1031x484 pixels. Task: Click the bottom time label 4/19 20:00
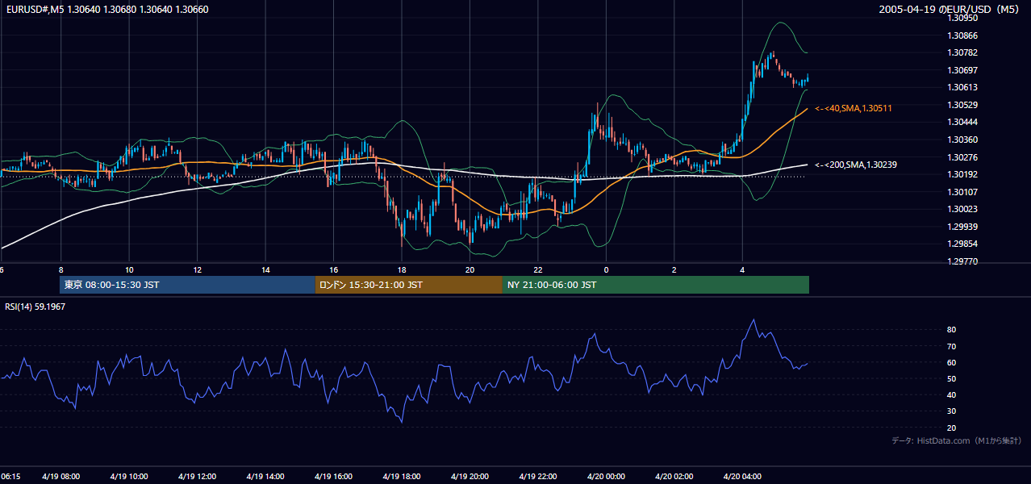tap(470, 477)
